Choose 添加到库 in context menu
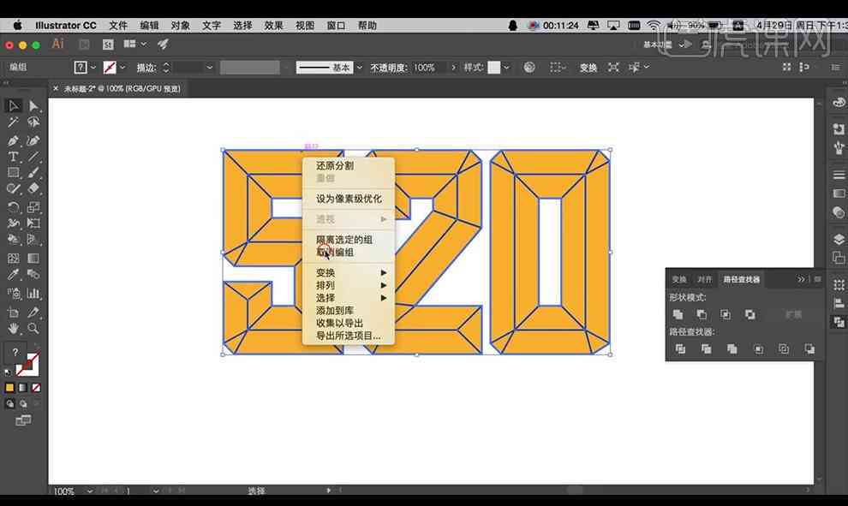Image resolution: width=848 pixels, height=506 pixels. tap(335, 311)
